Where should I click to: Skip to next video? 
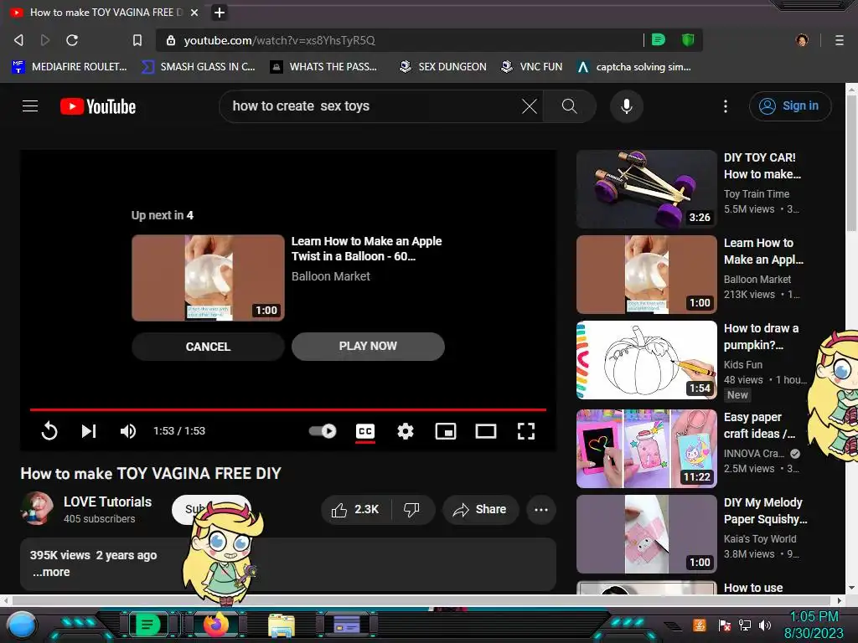point(89,431)
